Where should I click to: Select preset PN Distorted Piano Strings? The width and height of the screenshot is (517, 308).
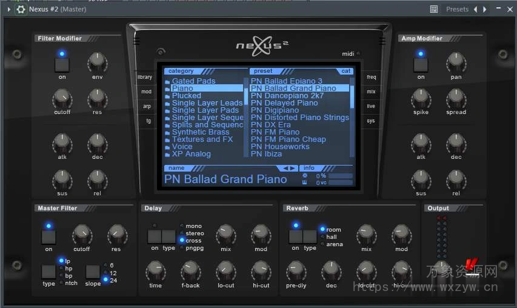coord(300,118)
